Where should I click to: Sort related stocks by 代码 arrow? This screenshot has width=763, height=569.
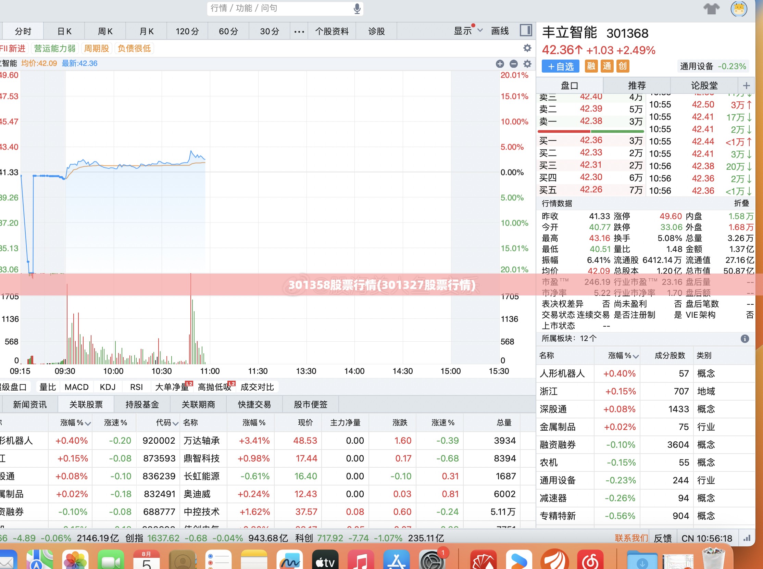tap(176, 423)
